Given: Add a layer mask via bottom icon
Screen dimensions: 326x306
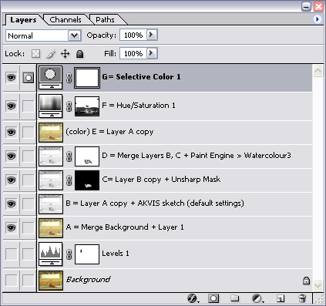Looking at the screenshot, I should [213, 298].
